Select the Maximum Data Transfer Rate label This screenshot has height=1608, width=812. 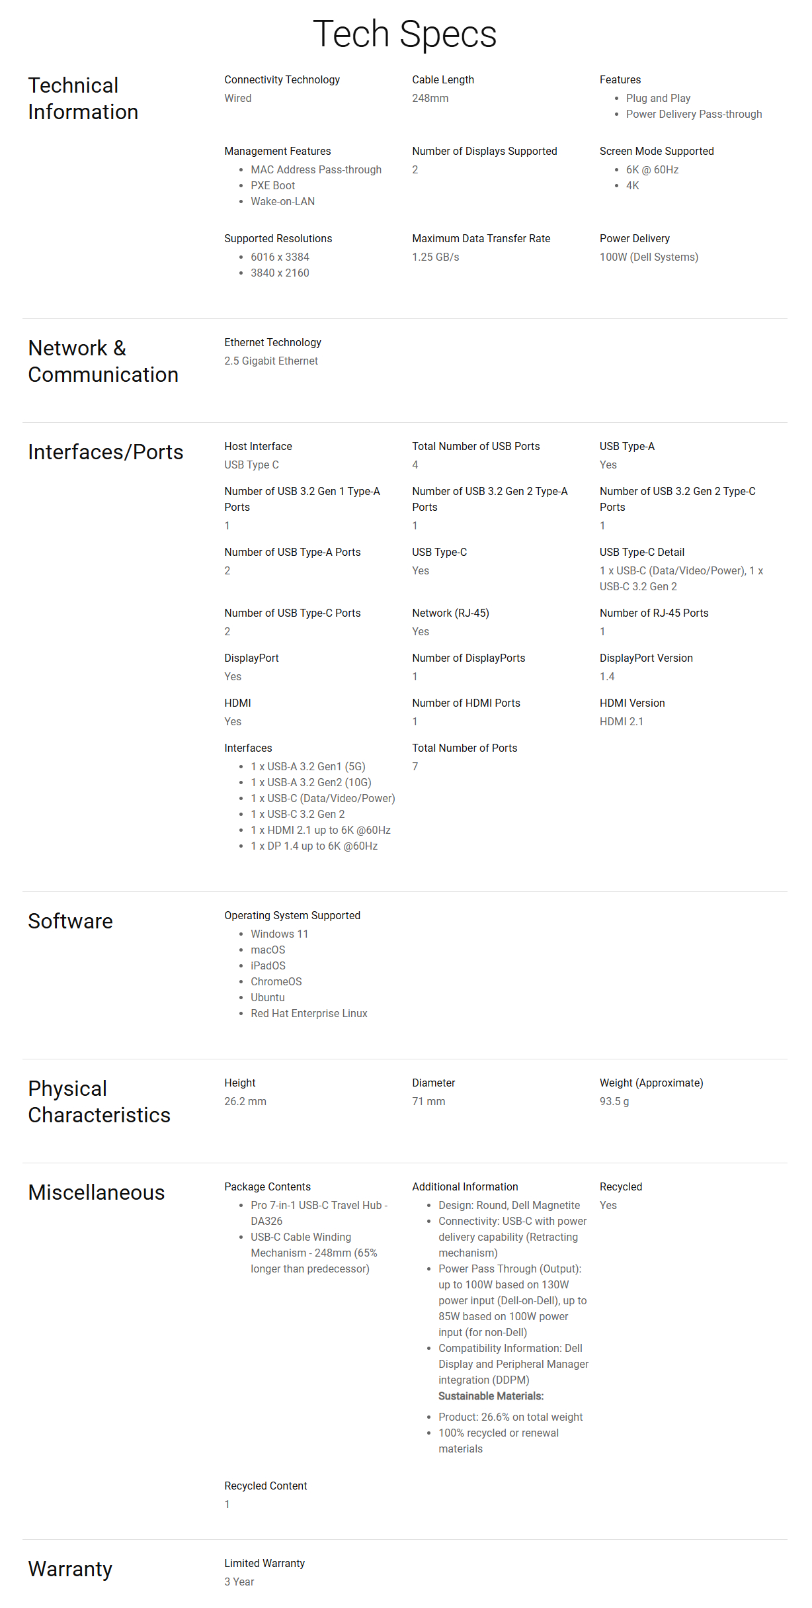point(481,238)
